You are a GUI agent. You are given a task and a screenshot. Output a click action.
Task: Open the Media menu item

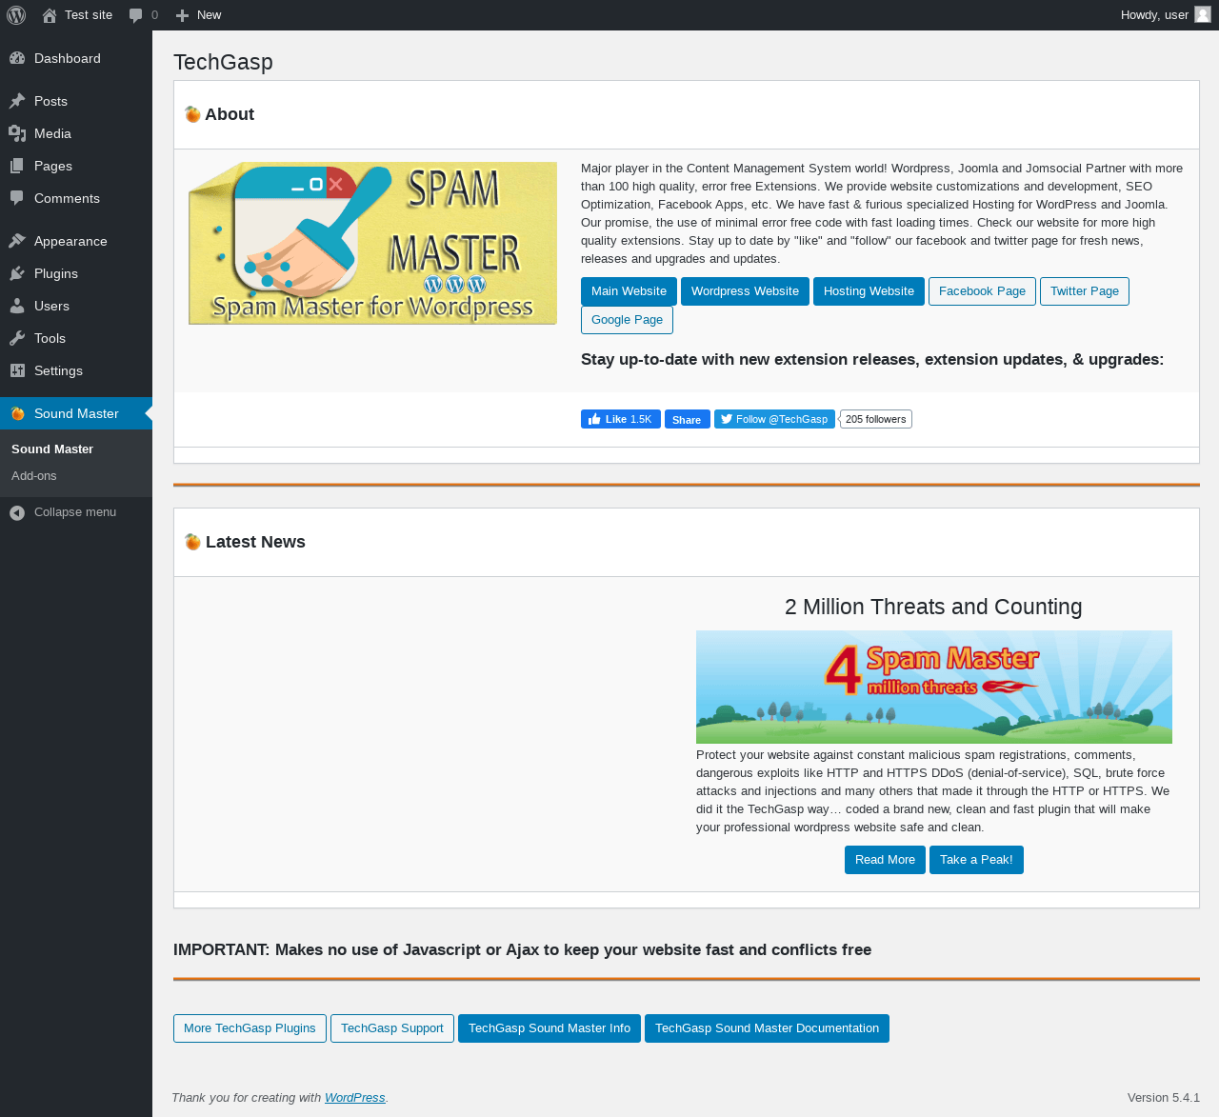[x=76, y=133]
